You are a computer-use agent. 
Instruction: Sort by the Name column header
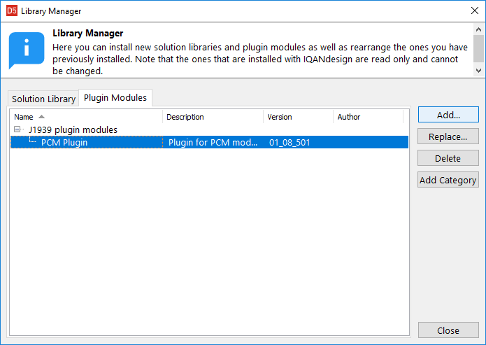(87, 117)
